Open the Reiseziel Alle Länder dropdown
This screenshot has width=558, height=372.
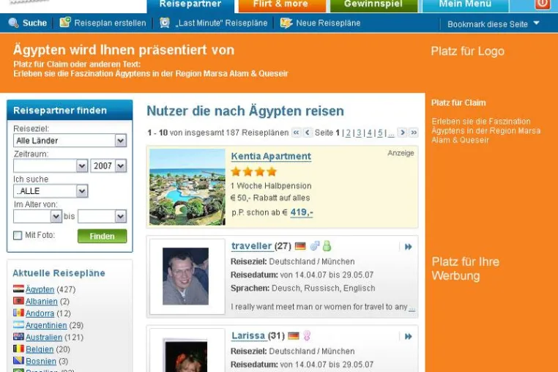point(70,141)
